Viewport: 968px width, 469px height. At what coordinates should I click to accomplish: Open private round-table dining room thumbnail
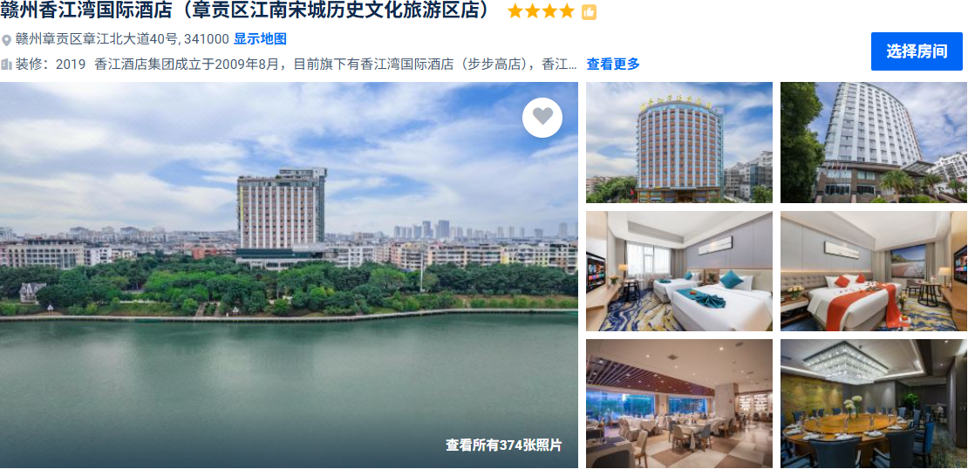tap(874, 404)
